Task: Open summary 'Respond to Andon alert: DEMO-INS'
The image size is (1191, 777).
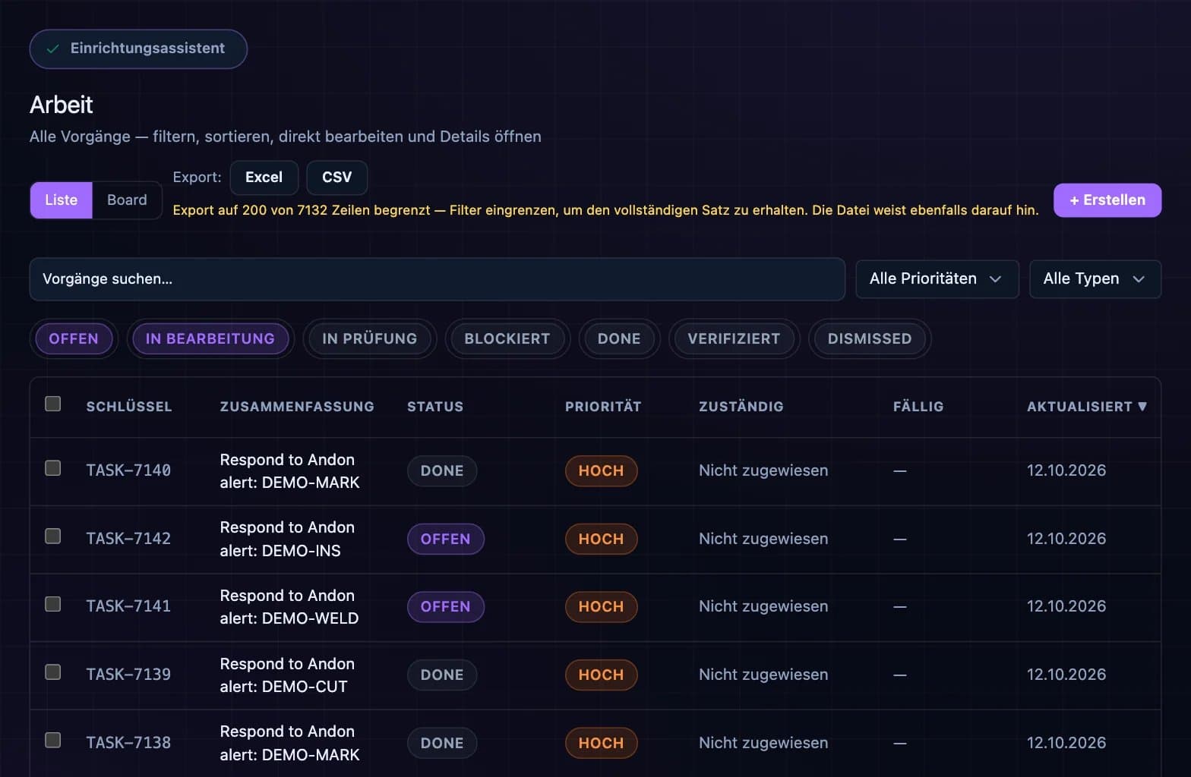Action: click(287, 539)
